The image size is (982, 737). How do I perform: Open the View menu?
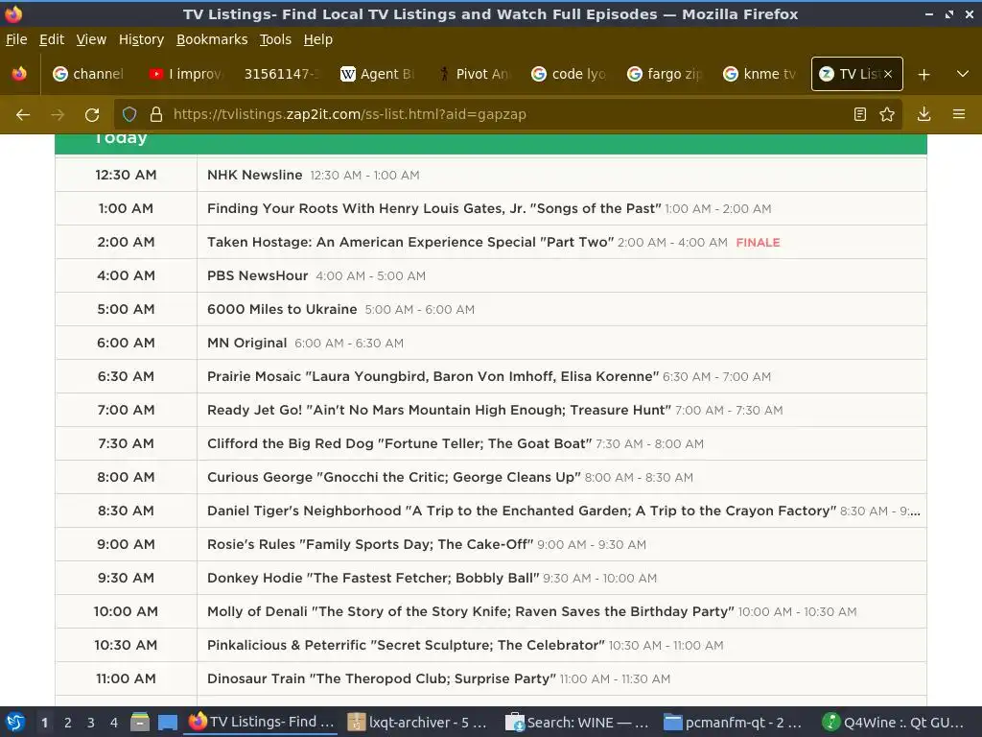(x=91, y=39)
